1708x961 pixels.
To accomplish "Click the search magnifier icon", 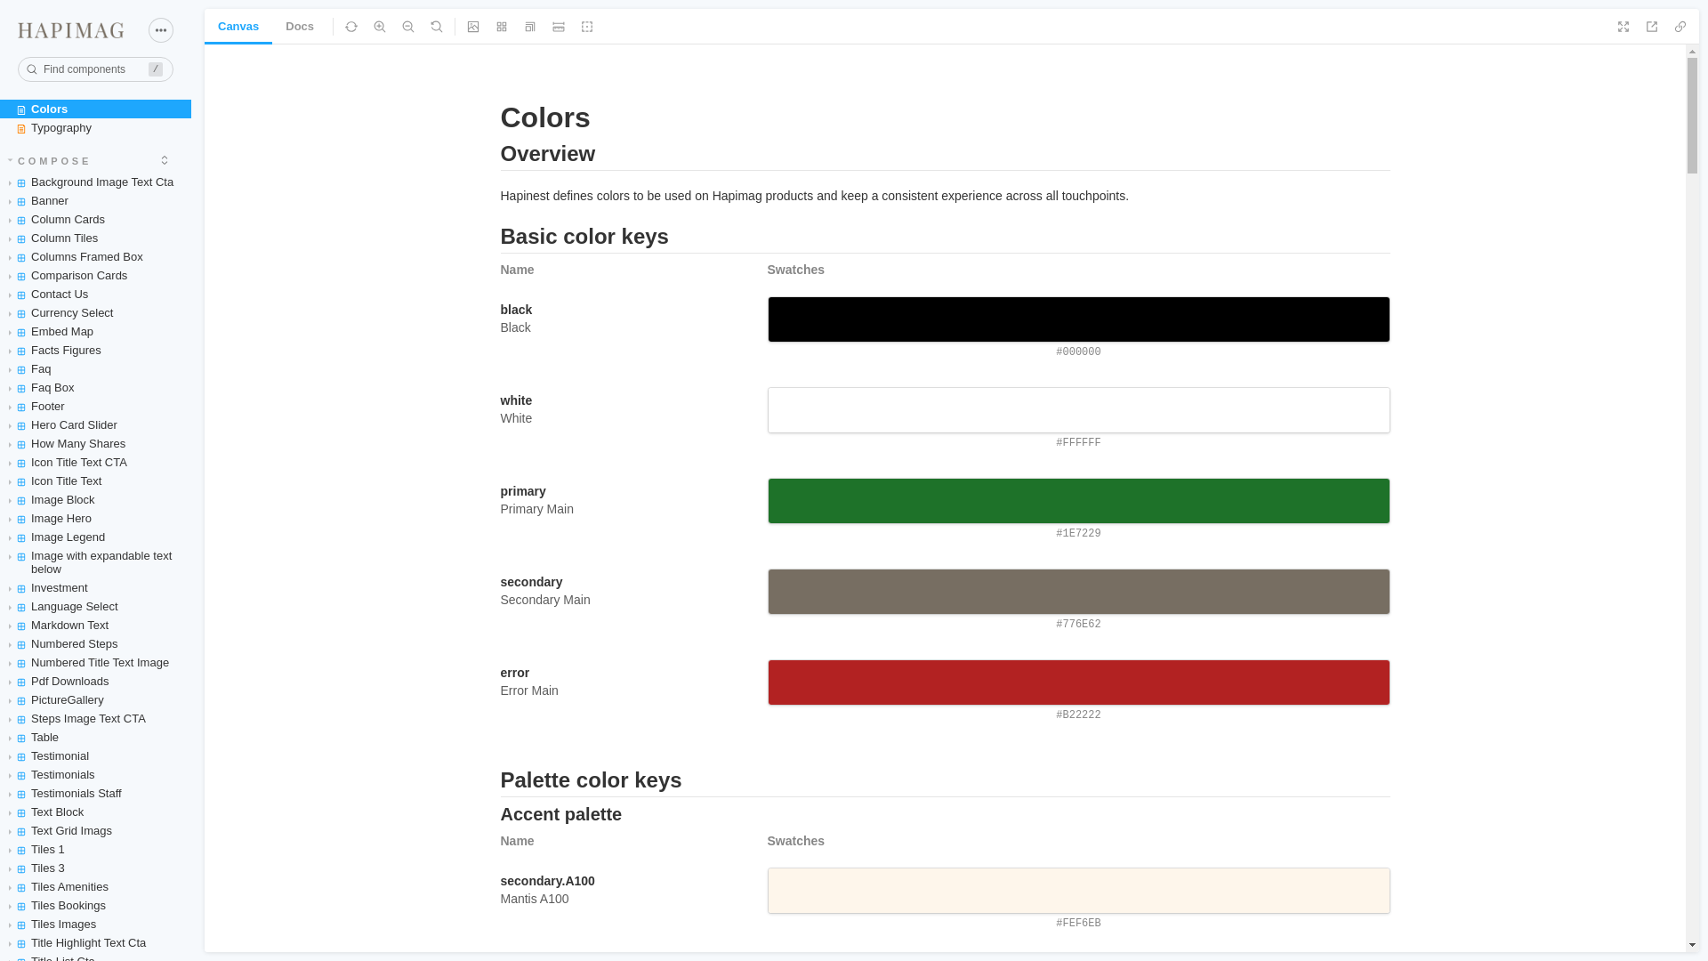I will (x=32, y=69).
